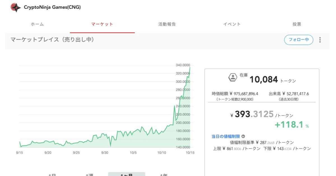Switch to the イベント tab
The image size is (336, 176).
point(232,24)
